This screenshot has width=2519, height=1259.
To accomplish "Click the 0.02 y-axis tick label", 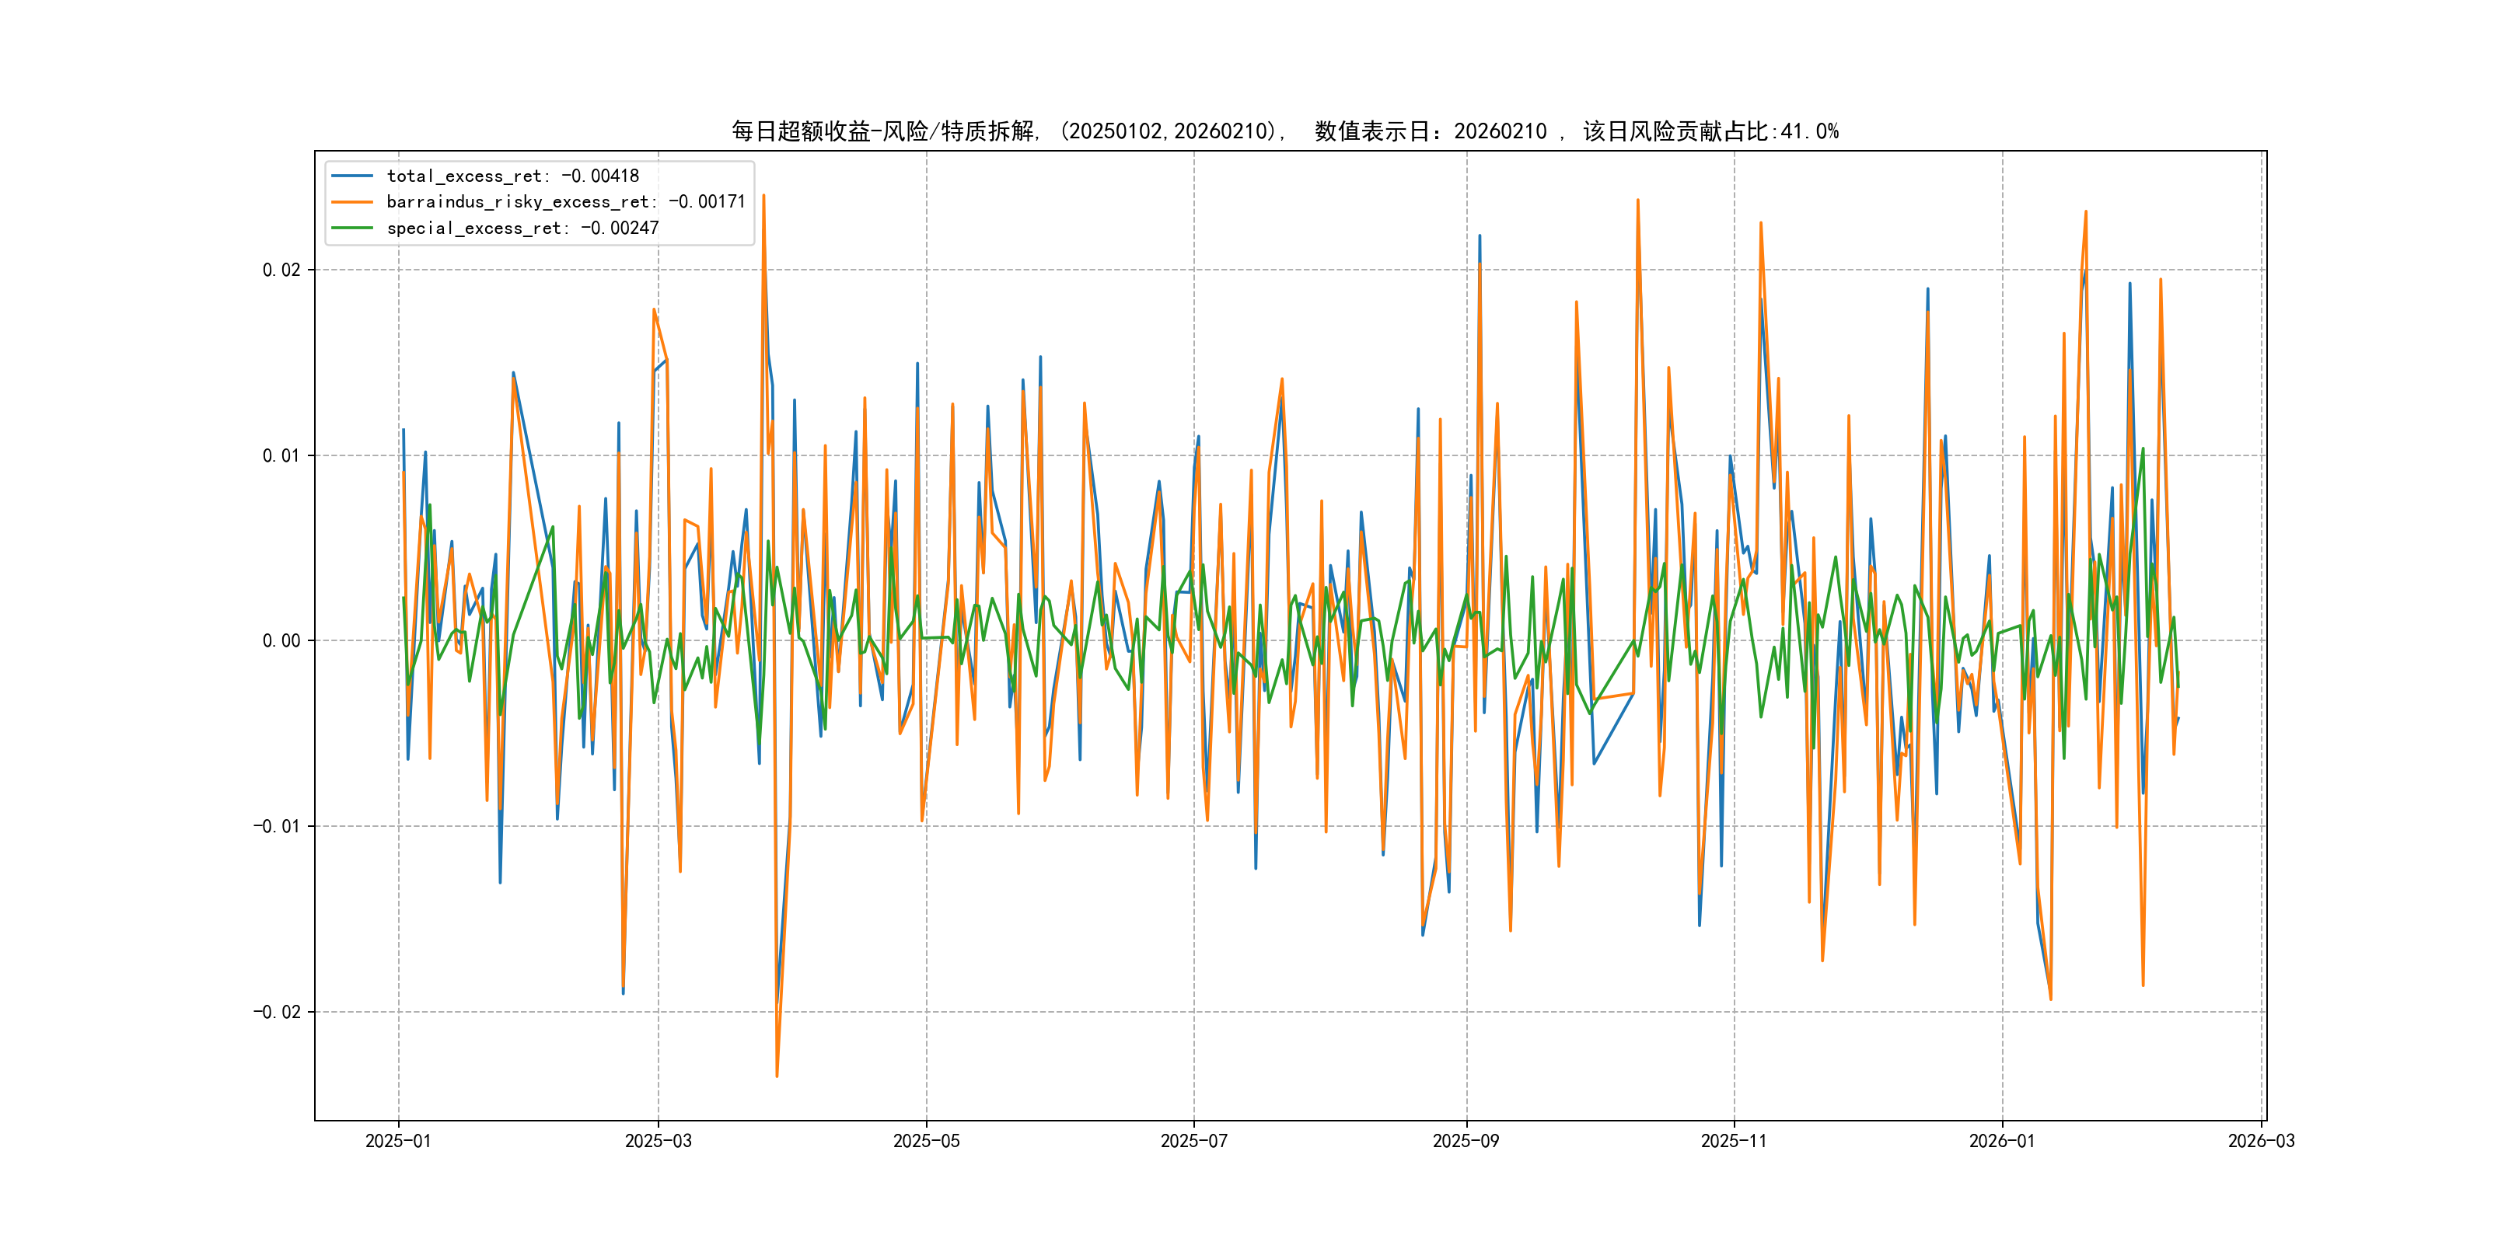I will (x=281, y=270).
